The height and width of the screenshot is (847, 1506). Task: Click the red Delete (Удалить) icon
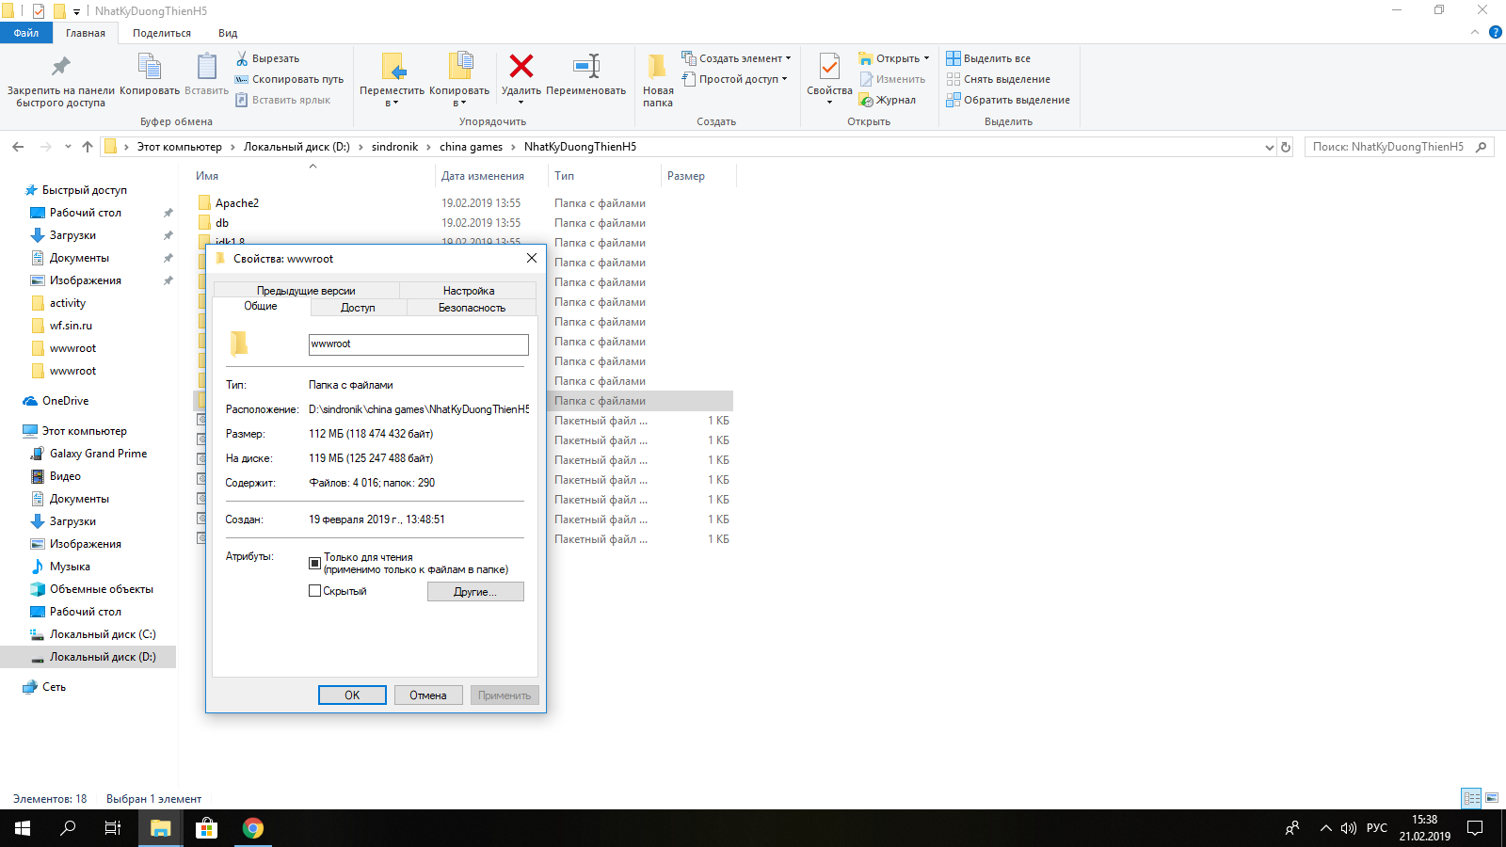[x=521, y=67]
